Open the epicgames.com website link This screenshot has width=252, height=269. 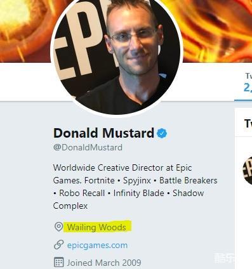pyautogui.click(x=97, y=246)
